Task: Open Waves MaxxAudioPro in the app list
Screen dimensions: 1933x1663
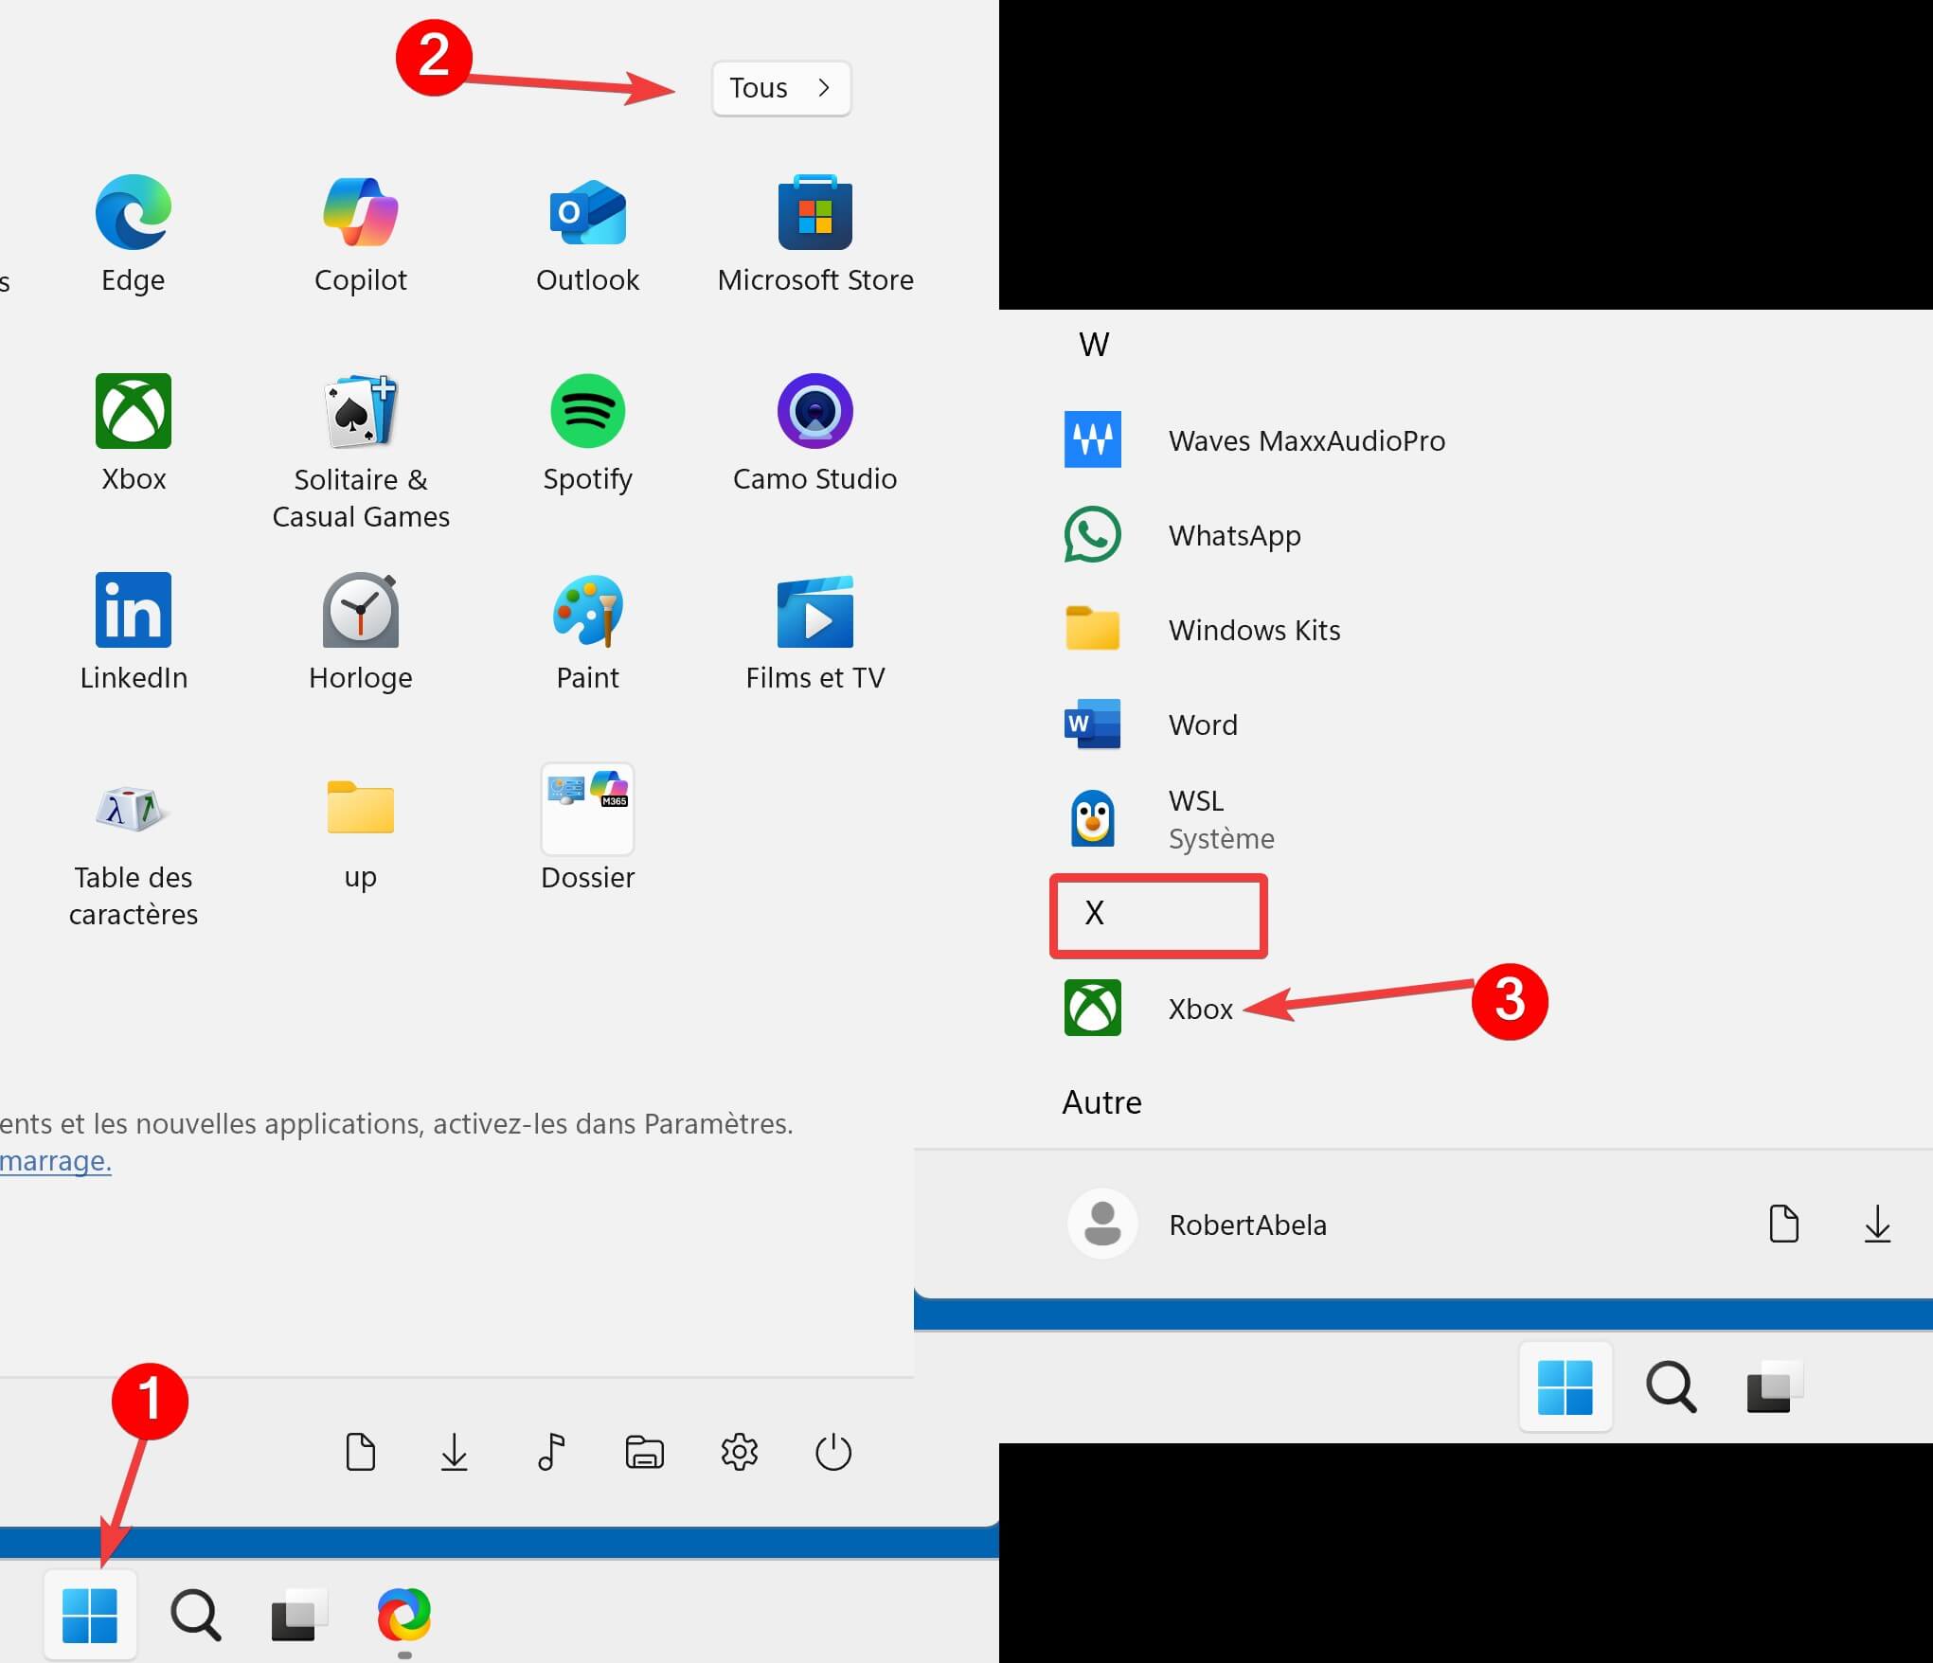Action: (x=1254, y=440)
